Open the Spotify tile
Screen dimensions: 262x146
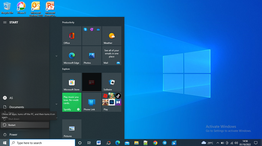(x=72, y=102)
